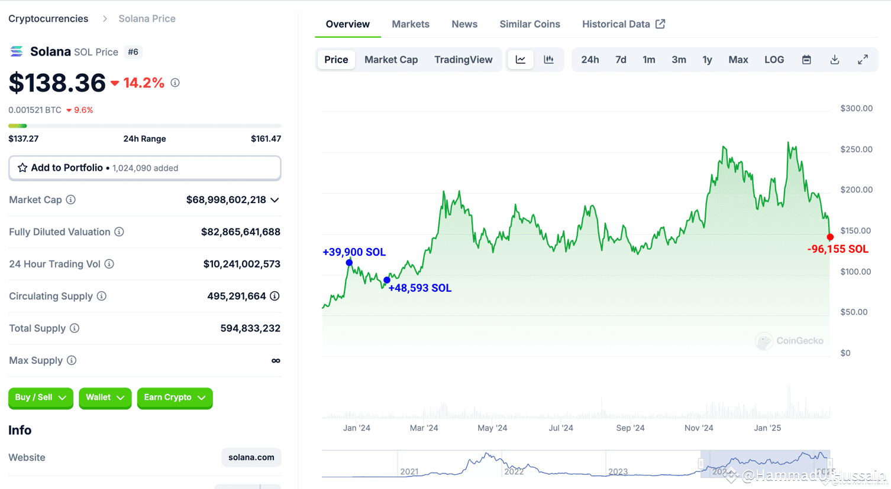The height and width of the screenshot is (489, 891).
Task: Open info icon beside 495,291,664 value
Action: point(275,296)
